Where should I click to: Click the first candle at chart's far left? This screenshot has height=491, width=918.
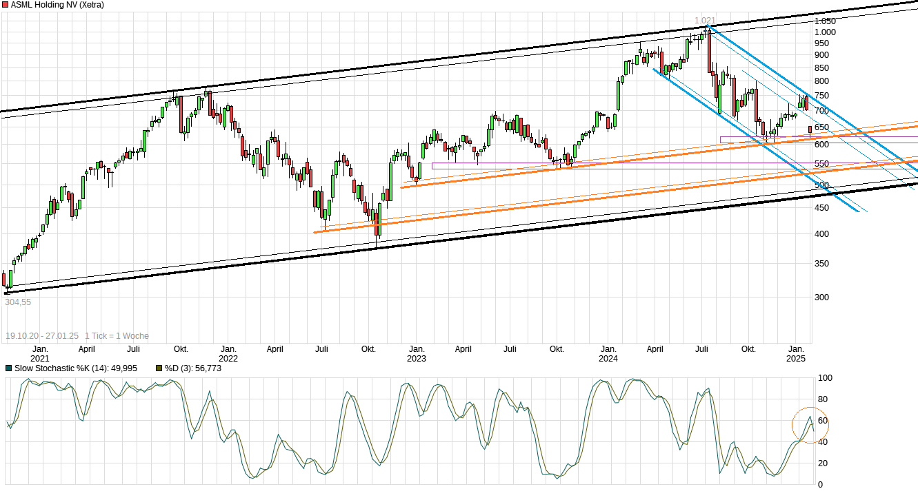pyautogui.click(x=4, y=278)
